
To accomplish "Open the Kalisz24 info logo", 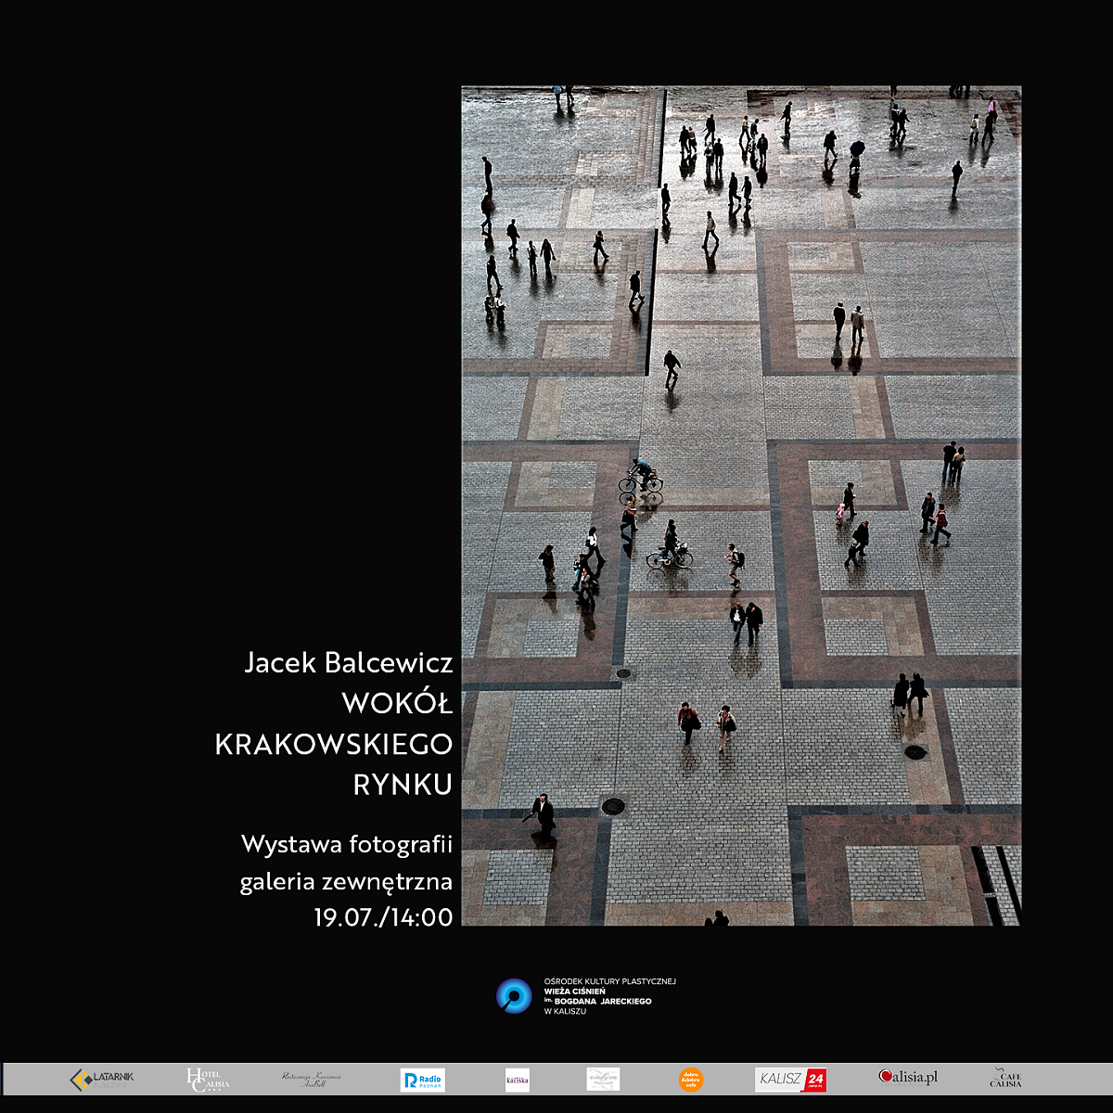I will (x=790, y=1080).
